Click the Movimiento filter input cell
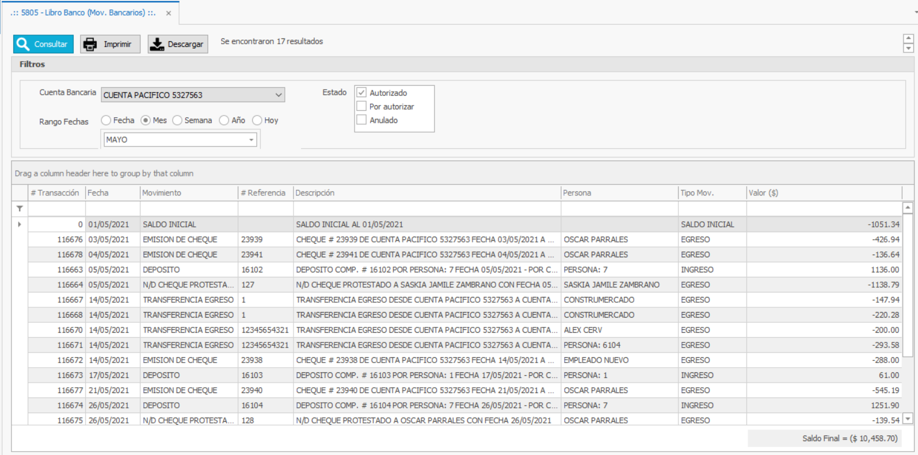The height and width of the screenshot is (455, 918). pos(189,209)
